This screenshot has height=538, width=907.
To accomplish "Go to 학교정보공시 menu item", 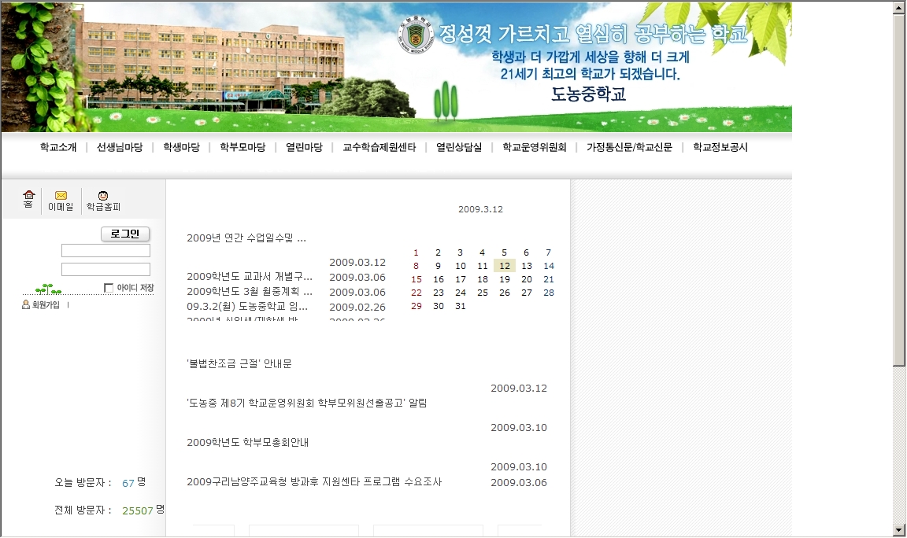I will pyautogui.click(x=720, y=147).
